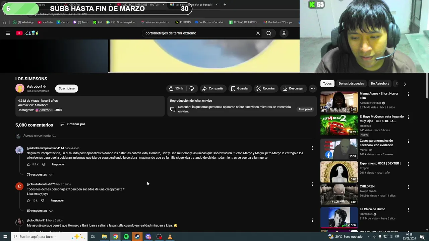Open the Twitch bookmark

click(81, 22)
